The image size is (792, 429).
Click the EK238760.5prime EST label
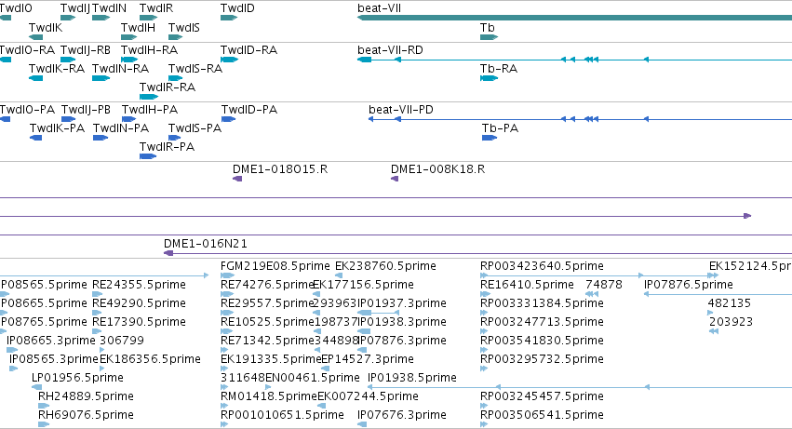click(x=386, y=266)
